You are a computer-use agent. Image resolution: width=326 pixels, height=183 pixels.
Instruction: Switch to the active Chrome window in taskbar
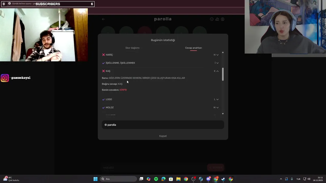tap(216, 179)
